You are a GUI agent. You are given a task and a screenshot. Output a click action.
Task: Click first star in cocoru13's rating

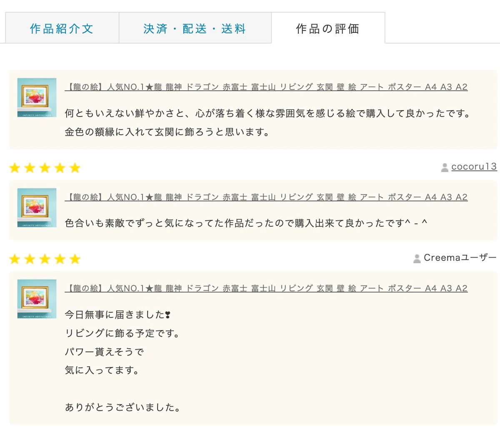(15, 168)
